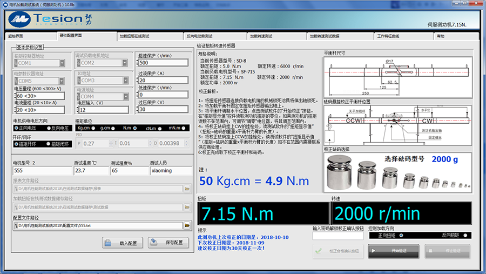Click the folder icon for 配置文件路径
Viewport: 486px width, 274px height.
click(x=187, y=225)
